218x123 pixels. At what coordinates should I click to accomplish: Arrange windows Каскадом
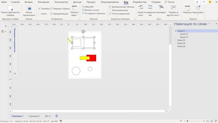pos(161,10)
